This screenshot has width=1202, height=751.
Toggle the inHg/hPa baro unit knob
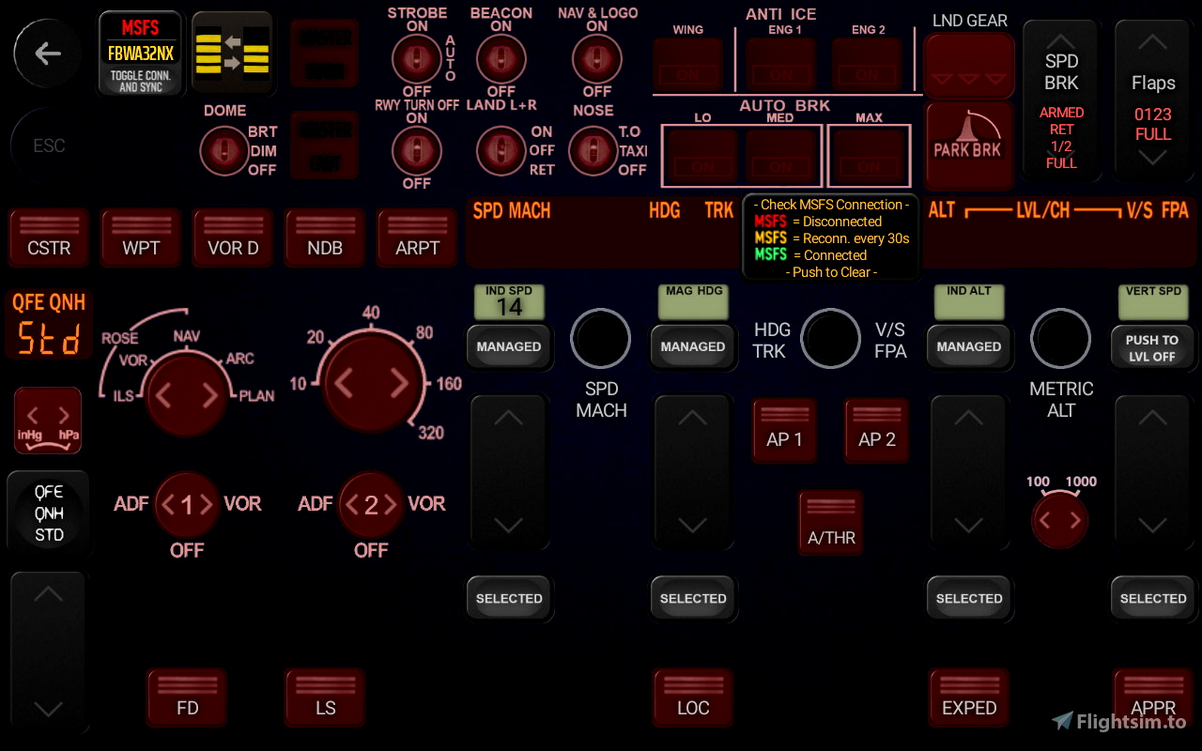(x=48, y=421)
